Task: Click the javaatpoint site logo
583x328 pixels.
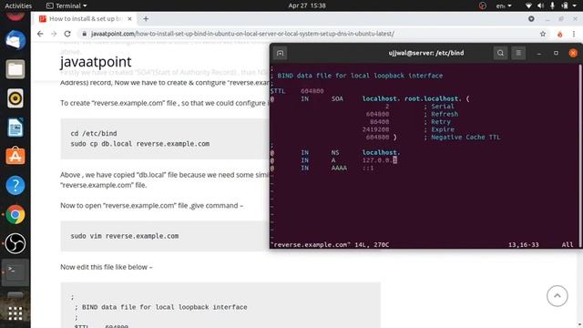Action: pyautogui.click(x=96, y=62)
